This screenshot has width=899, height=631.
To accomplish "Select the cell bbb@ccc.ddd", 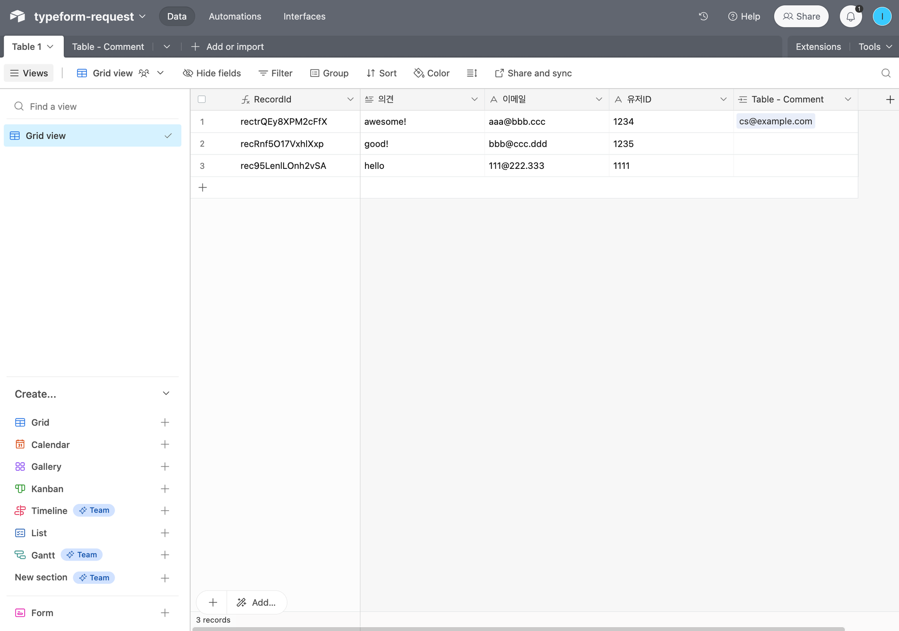I will (547, 144).
